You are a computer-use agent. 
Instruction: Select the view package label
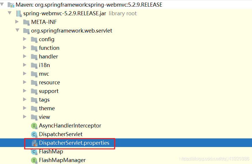click(x=44, y=117)
